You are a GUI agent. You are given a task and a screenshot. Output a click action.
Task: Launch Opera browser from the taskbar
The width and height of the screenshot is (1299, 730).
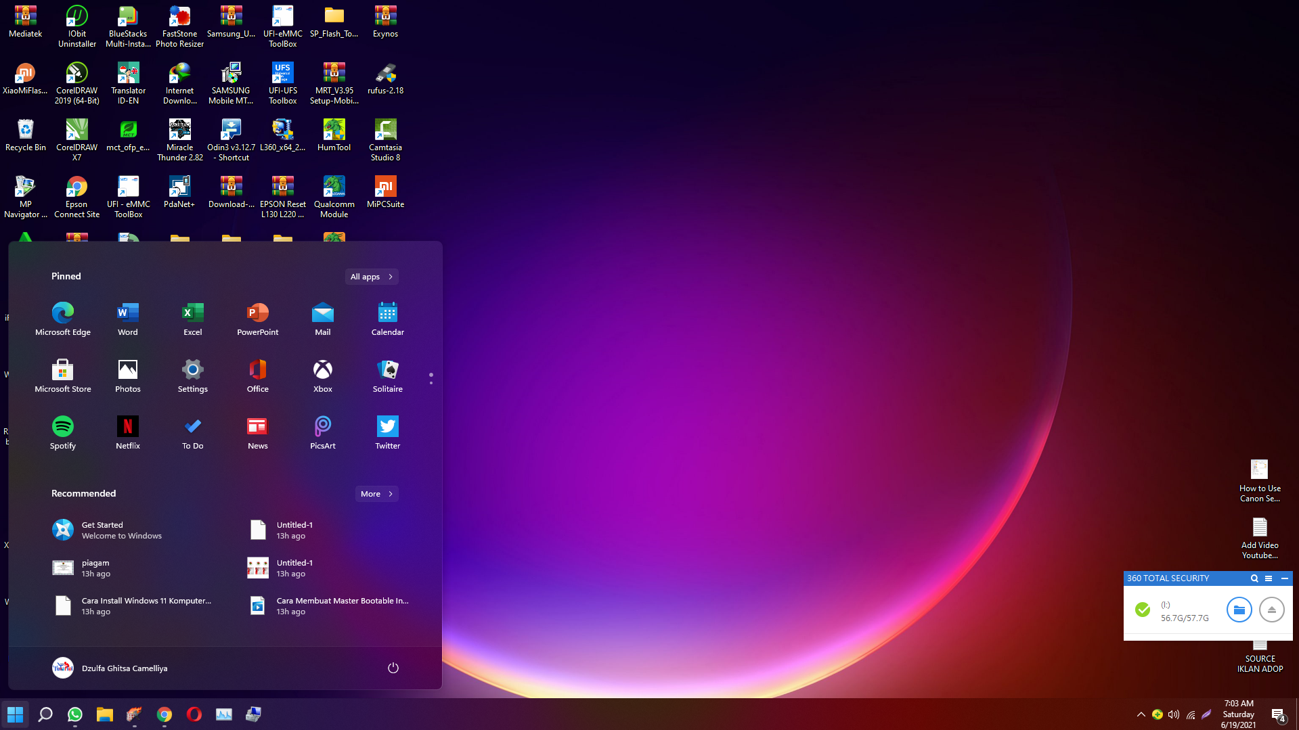(194, 714)
